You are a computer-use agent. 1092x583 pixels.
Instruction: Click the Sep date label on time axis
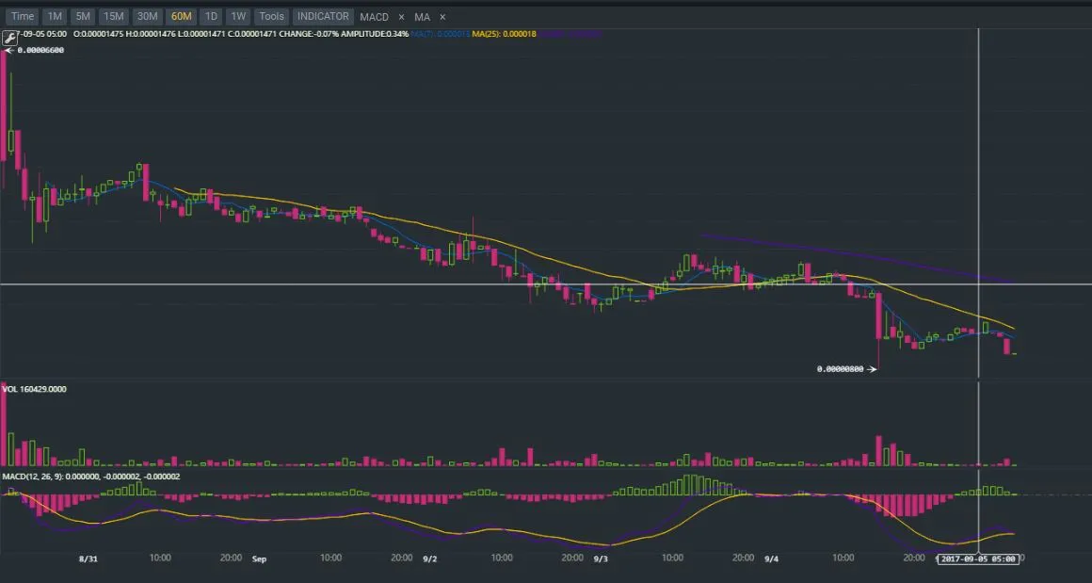coord(259,559)
